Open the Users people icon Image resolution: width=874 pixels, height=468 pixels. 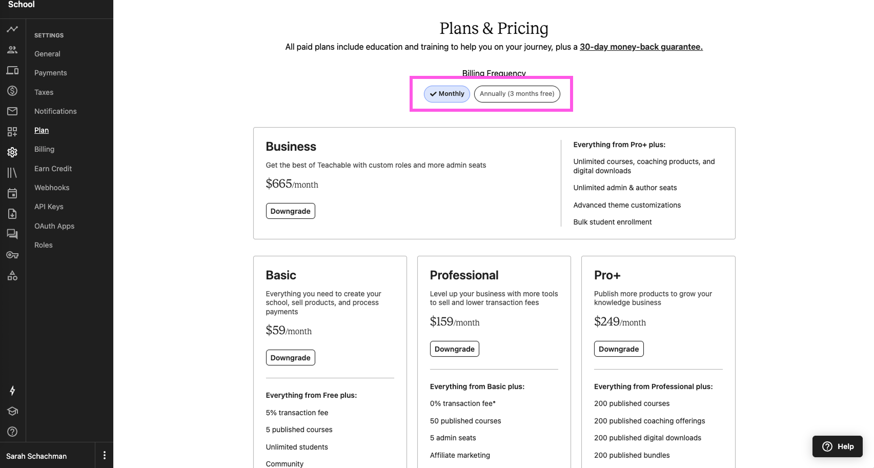(x=12, y=50)
